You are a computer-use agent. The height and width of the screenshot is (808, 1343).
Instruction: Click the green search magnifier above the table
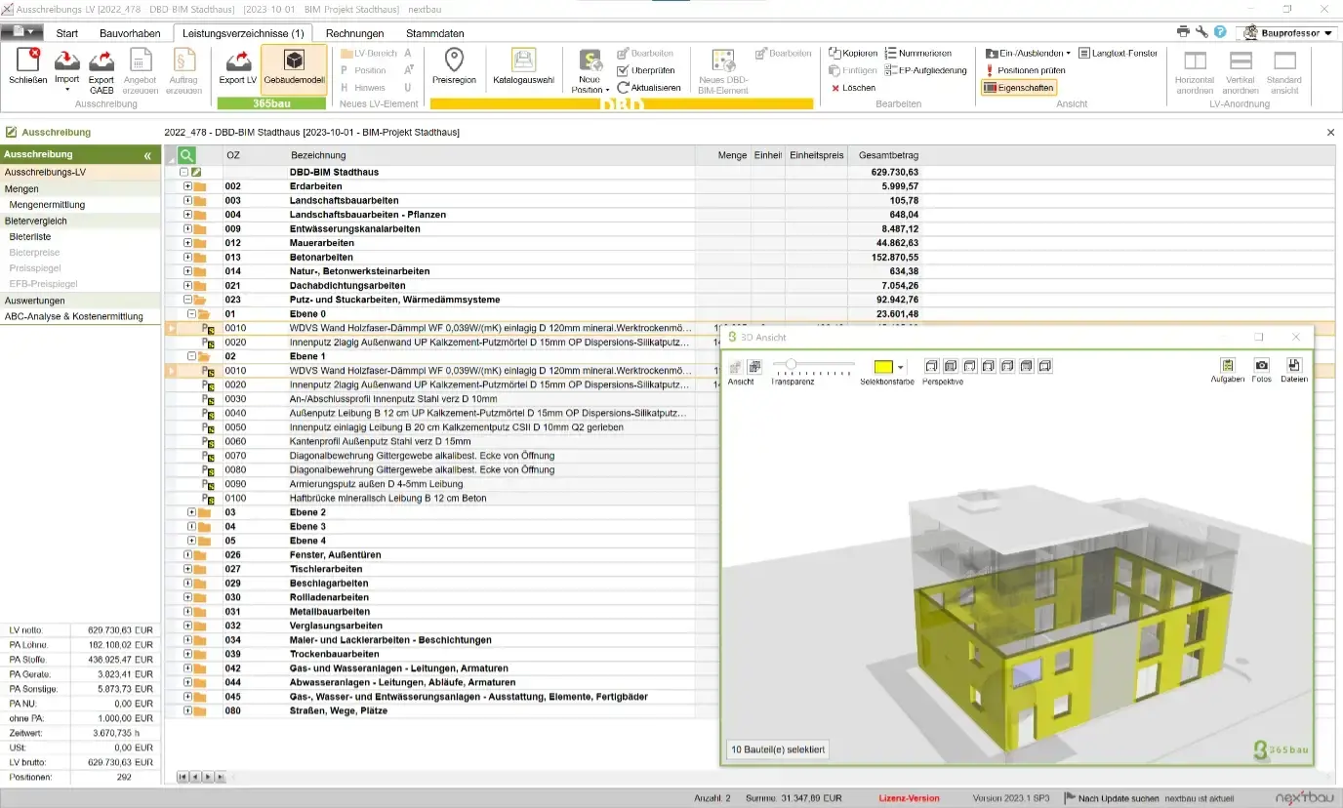(186, 155)
